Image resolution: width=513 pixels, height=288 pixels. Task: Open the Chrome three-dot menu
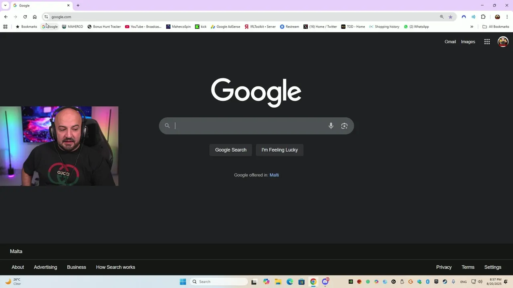507,17
